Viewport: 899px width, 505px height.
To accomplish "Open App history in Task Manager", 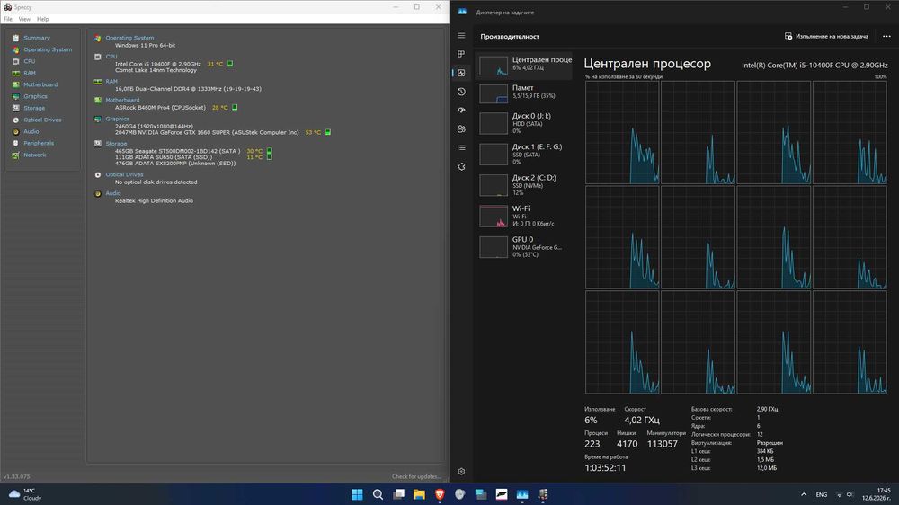I will tap(461, 92).
